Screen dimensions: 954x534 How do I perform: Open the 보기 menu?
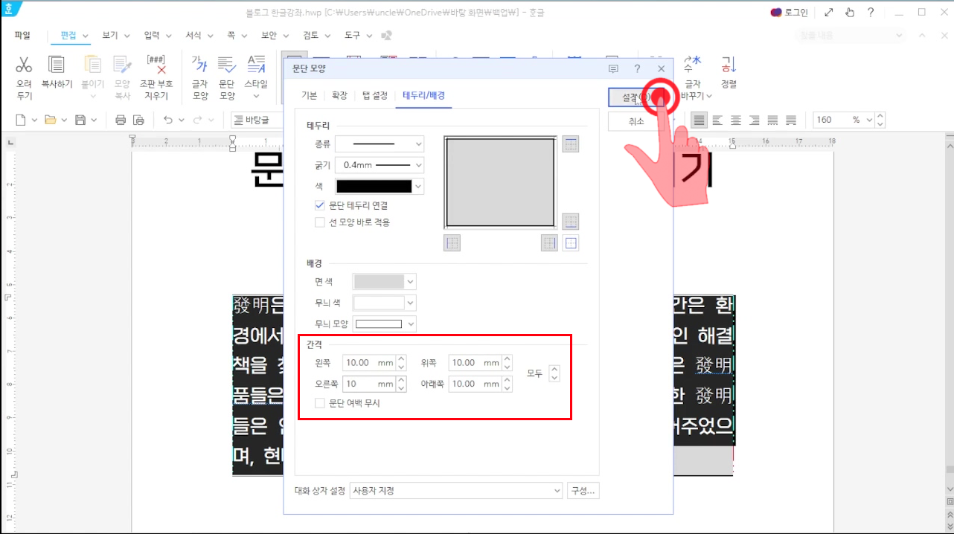[x=115, y=35]
